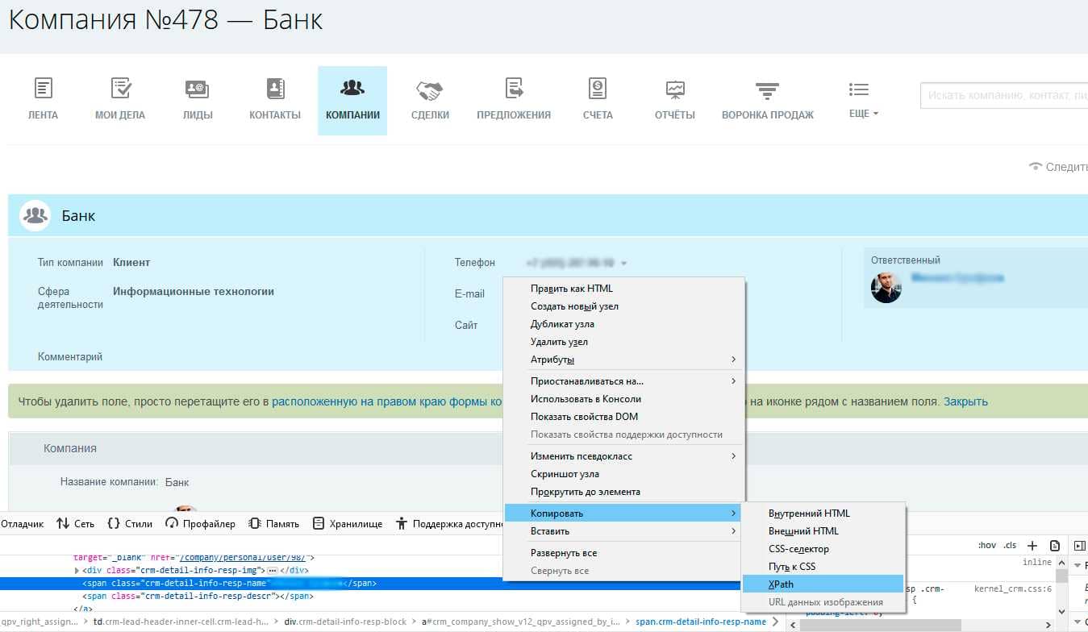This screenshot has height=632, width=1088.
Task: Copy Путь к CSS from submenu
Action: pos(823,567)
